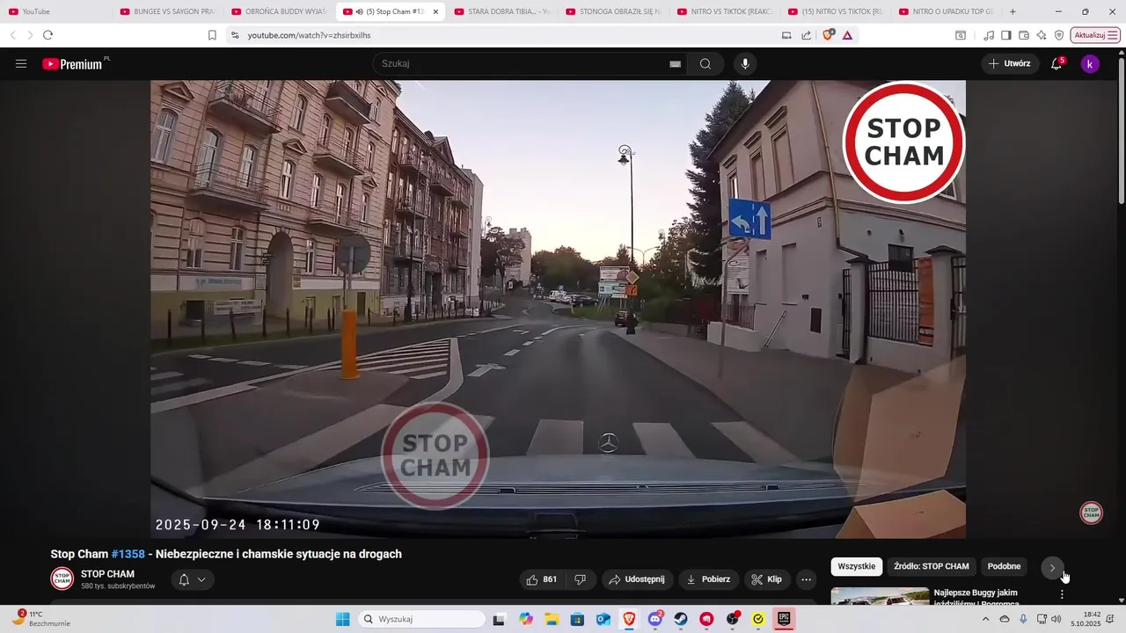Screen dimensions: 1126x633
Task: Dislike the video with thumbs down
Action: click(580, 579)
